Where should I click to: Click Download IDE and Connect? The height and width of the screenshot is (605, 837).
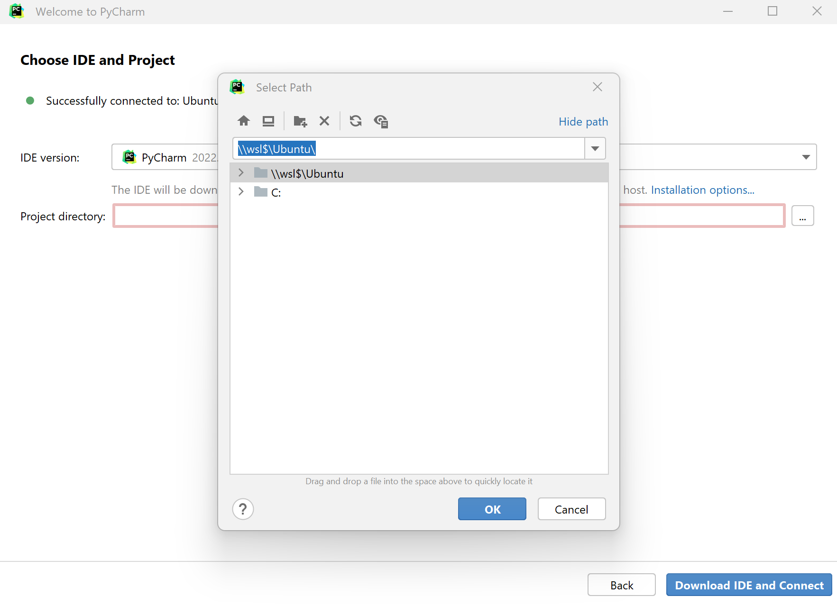(749, 585)
